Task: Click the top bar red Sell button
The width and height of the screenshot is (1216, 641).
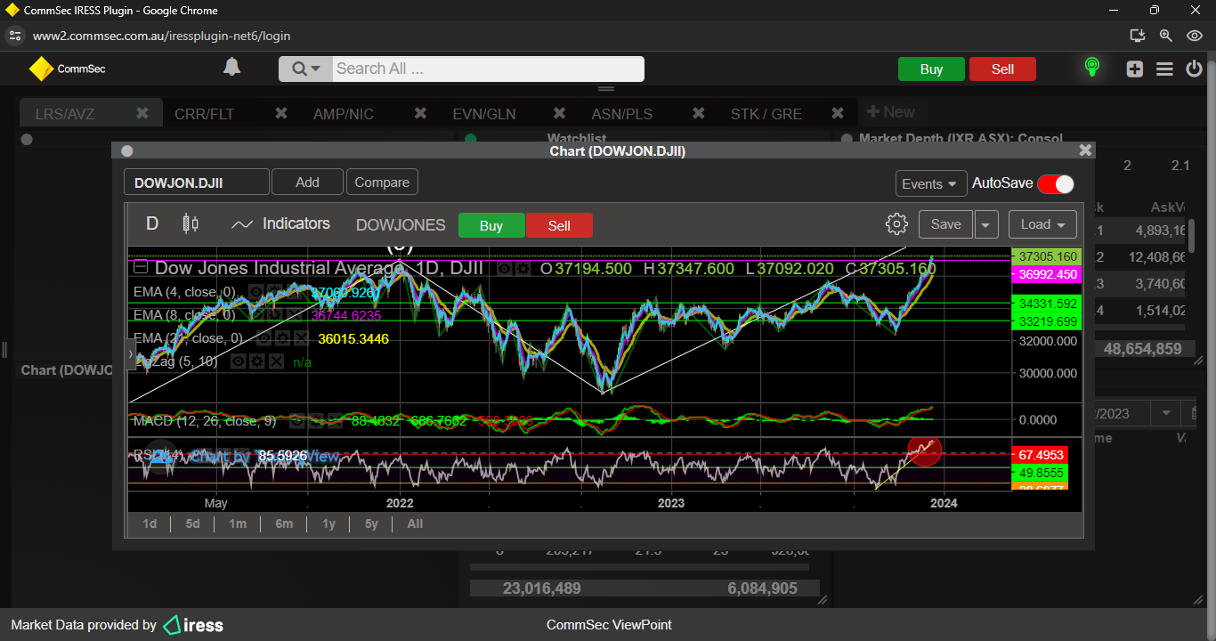Action: click(x=1002, y=69)
